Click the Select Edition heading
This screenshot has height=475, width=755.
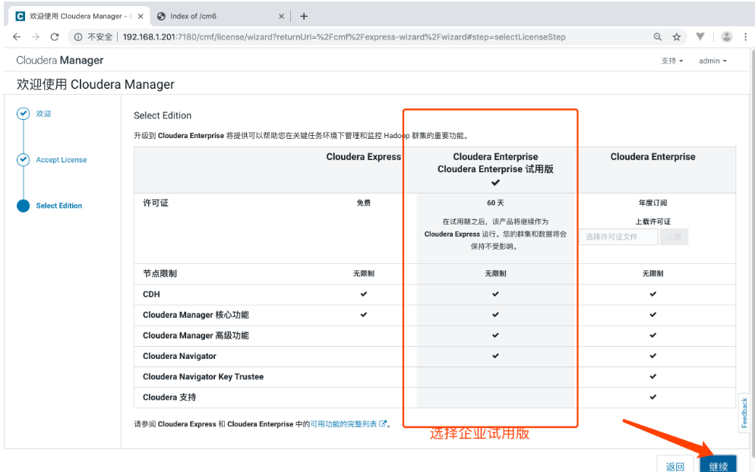[x=163, y=115]
